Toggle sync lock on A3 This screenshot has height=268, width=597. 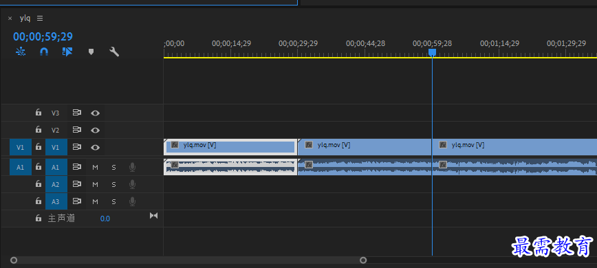(77, 201)
